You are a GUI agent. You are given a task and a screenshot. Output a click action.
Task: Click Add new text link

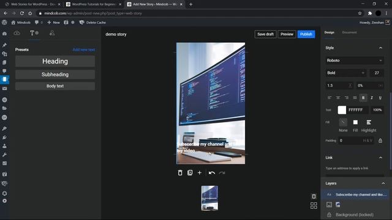pos(84,50)
